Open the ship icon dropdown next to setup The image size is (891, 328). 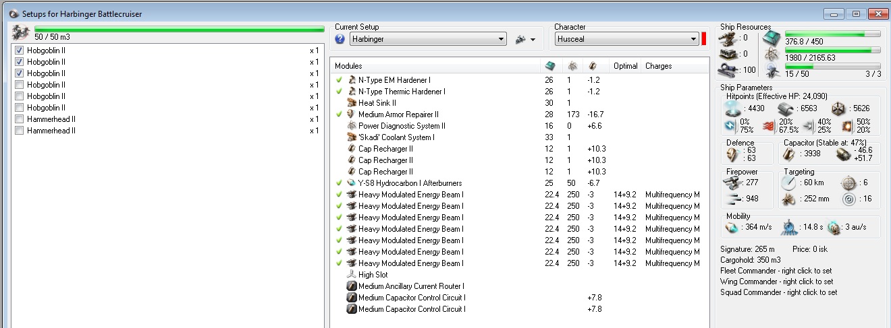[x=524, y=40]
